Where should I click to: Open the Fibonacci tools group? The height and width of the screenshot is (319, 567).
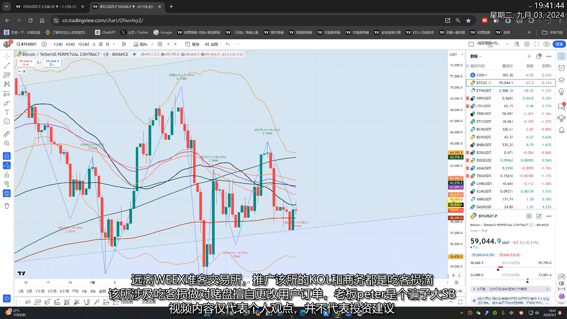pyautogui.click(x=7, y=75)
